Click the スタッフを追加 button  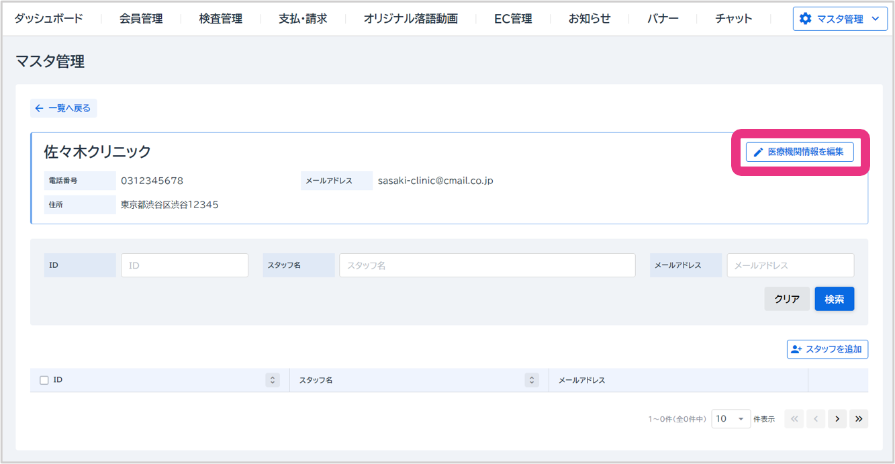pos(827,349)
